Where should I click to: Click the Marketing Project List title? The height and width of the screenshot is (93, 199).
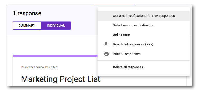point(61,79)
